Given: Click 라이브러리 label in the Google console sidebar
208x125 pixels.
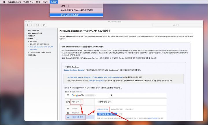Looking at the screenshot, I should [75, 113].
